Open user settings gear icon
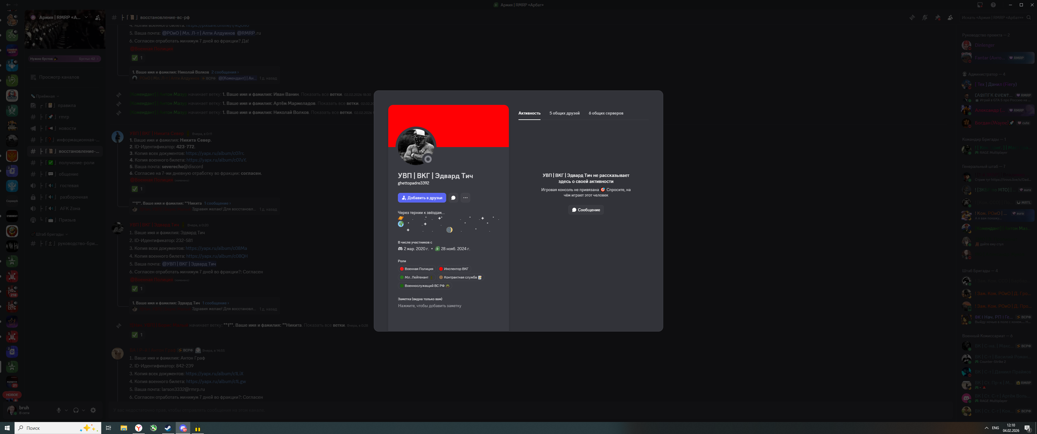The image size is (1037, 434). 93,410
